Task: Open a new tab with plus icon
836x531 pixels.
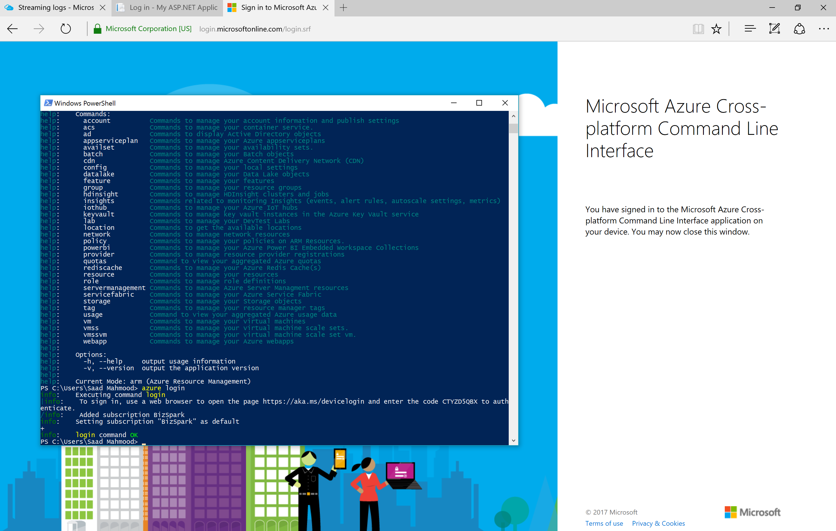Action: [x=343, y=8]
